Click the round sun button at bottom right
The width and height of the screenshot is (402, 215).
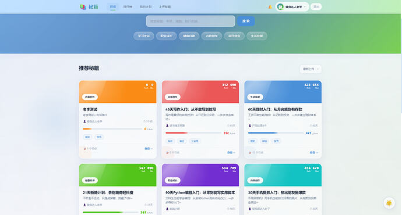tap(389, 203)
